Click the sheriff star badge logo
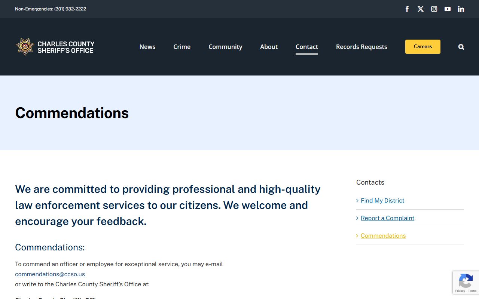The height and width of the screenshot is (299, 479). click(25, 47)
